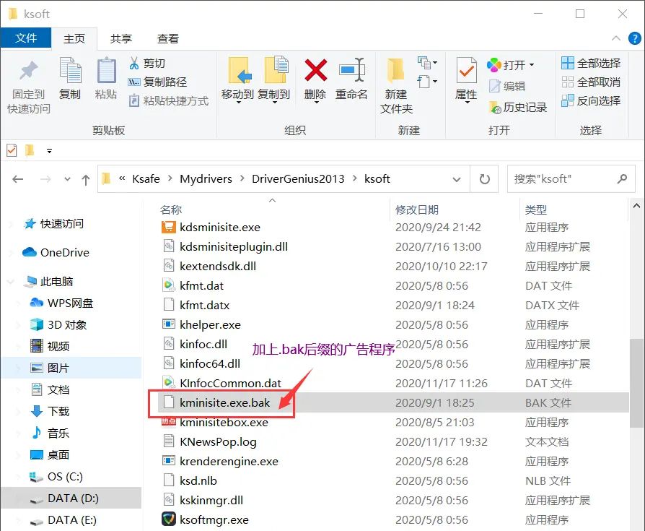Open the address bar history dropdown

[x=457, y=179]
